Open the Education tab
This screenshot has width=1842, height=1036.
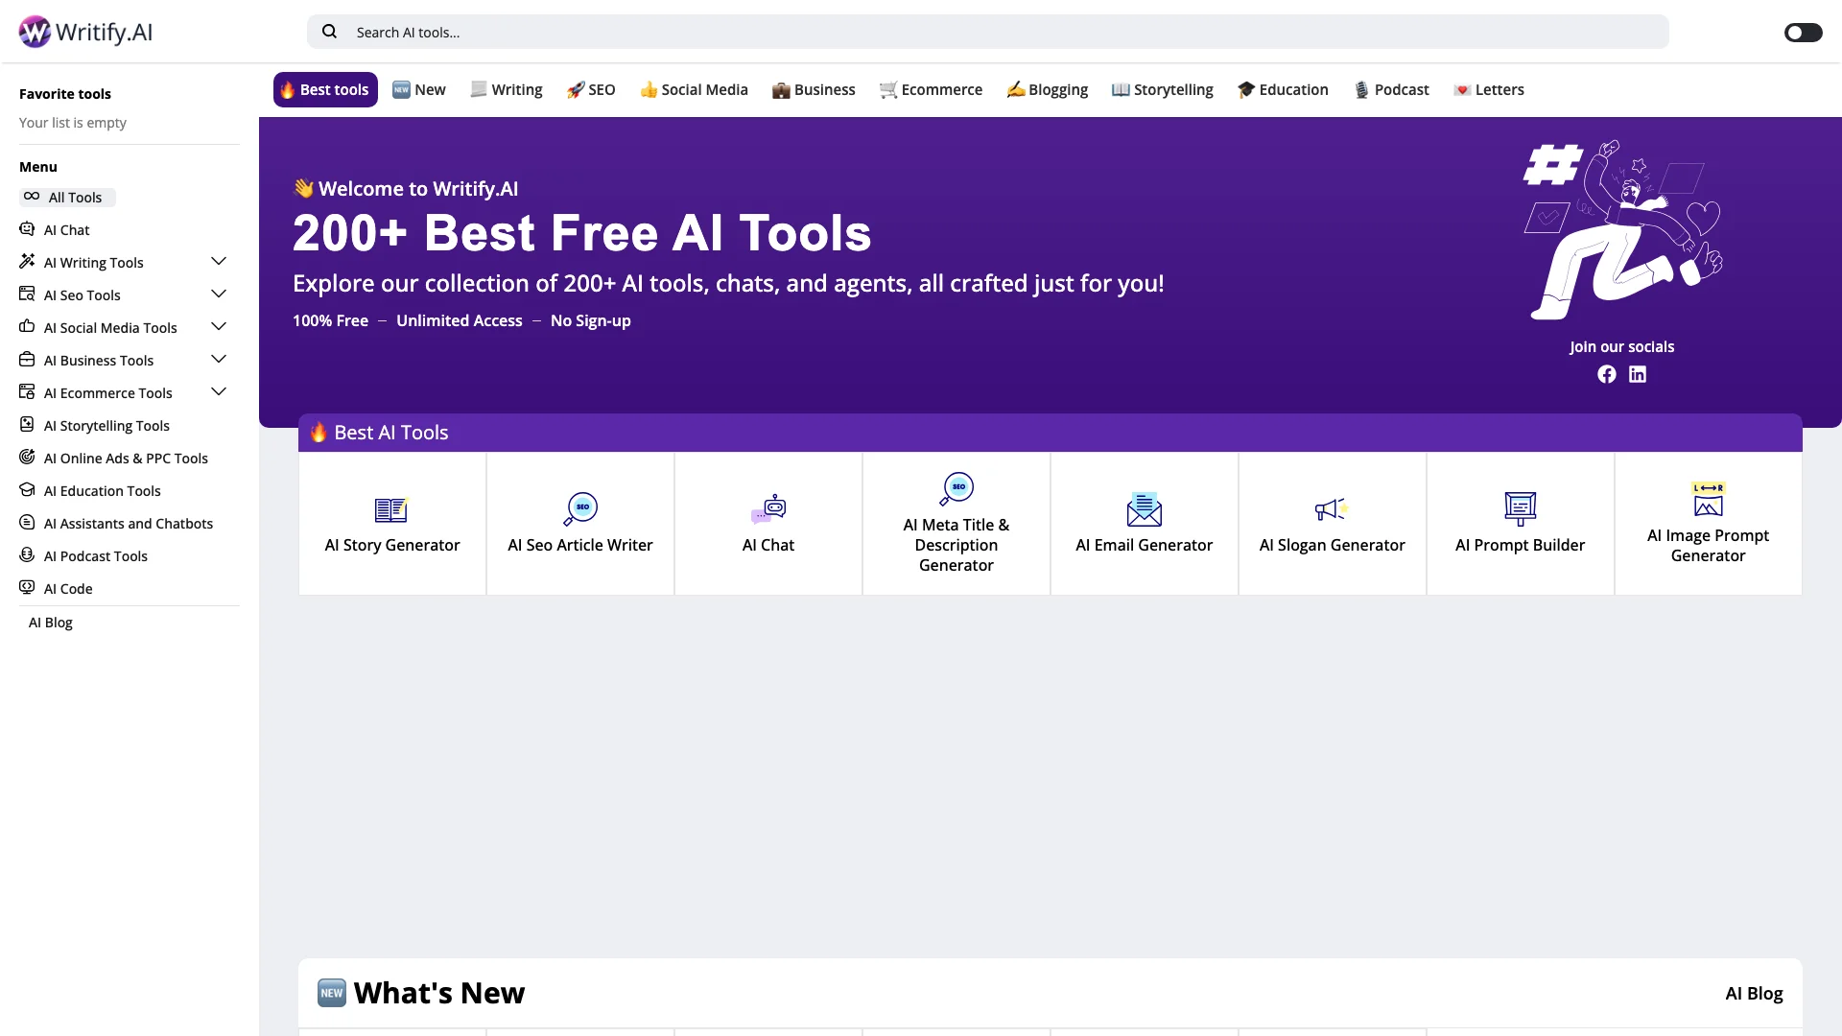tap(1283, 89)
